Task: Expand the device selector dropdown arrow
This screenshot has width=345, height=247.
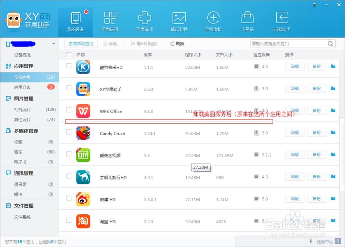Action: point(53,44)
